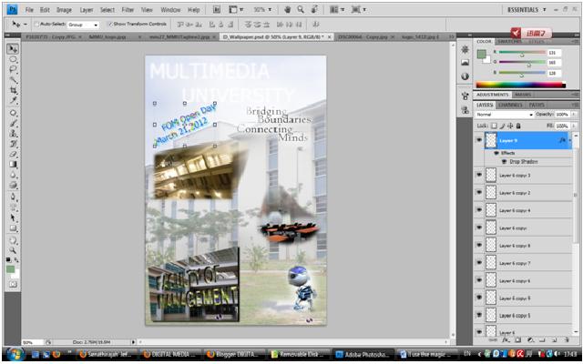
Task: Hide Layer 9 with its eye icon
Action: tap(479, 140)
